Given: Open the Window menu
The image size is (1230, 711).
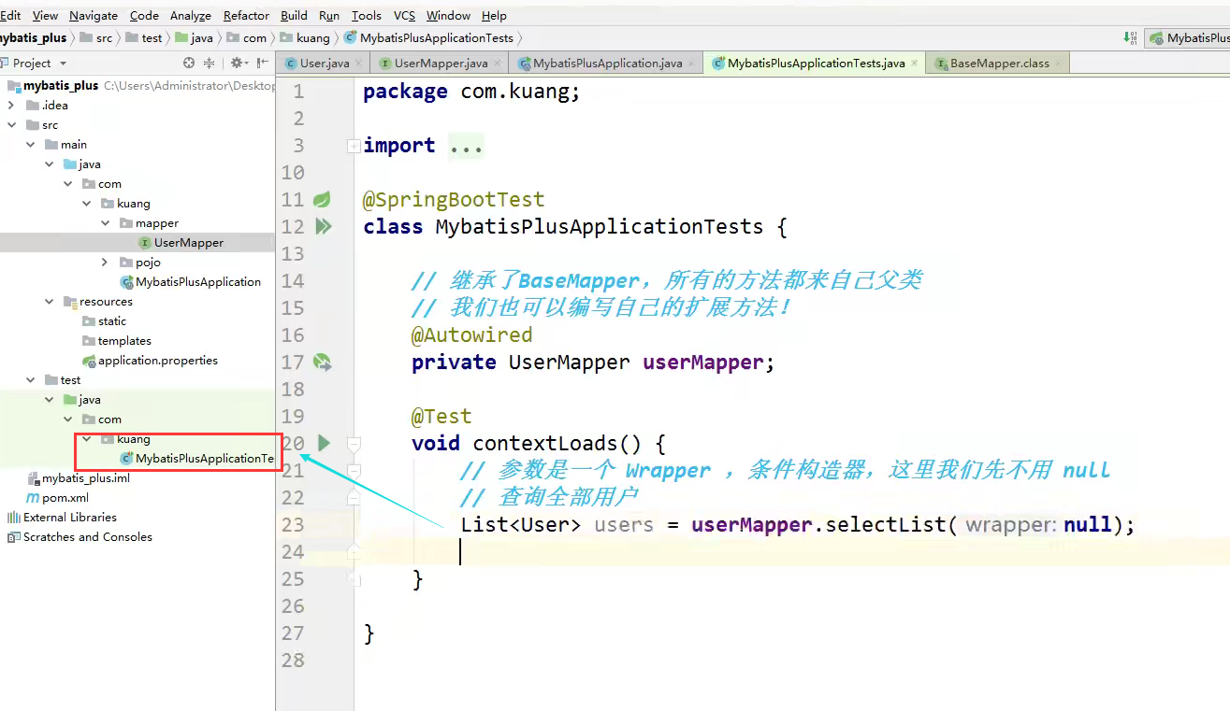Looking at the screenshot, I should pos(448,15).
